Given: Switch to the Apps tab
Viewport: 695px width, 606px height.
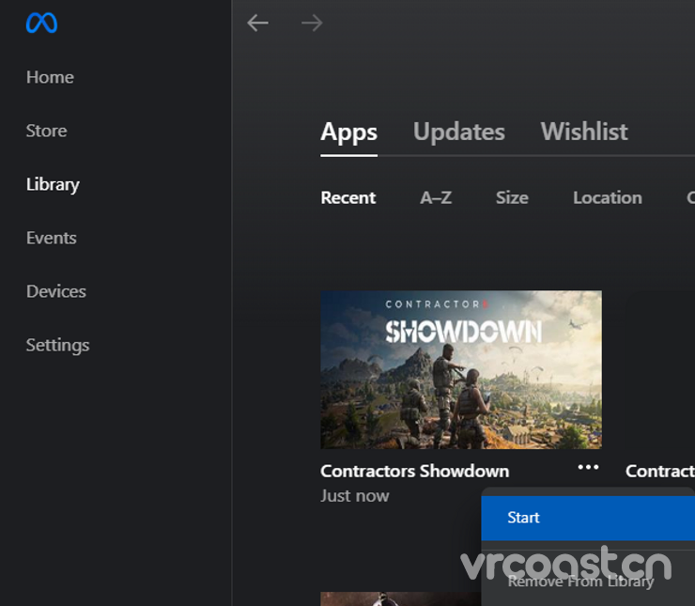Looking at the screenshot, I should click(x=348, y=132).
